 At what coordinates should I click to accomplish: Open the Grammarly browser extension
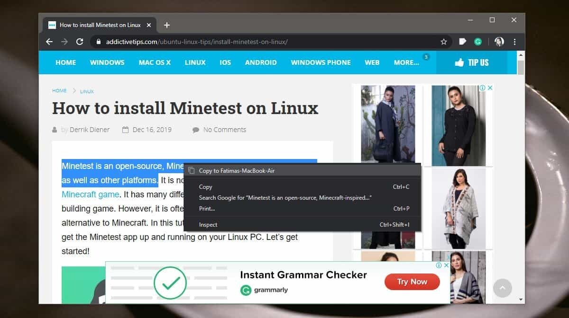(x=477, y=42)
